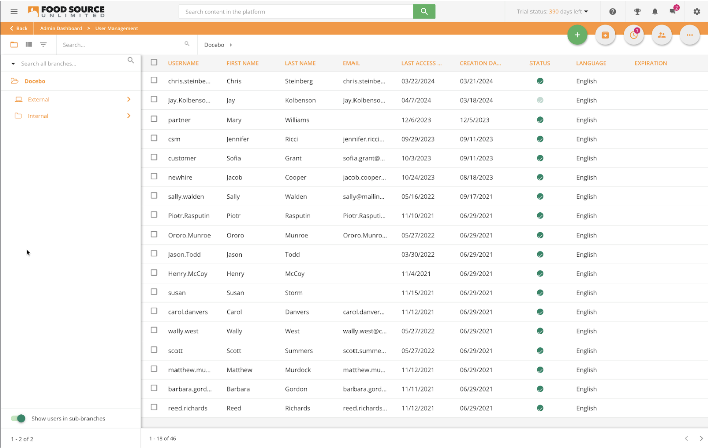The width and height of the screenshot is (708, 448).
Task: Click the orange clock background jobs button
Action: click(x=634, y=35)
